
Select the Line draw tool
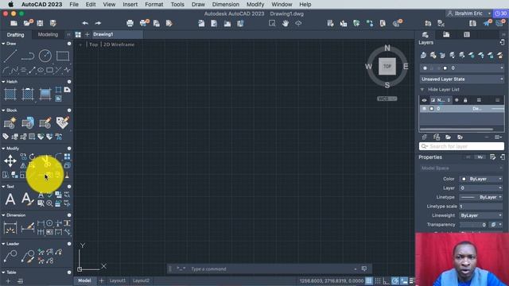point(10,56)
